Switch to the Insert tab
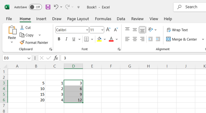The height and width of the screenshot is (113, 206). click(x=41, y=19)
